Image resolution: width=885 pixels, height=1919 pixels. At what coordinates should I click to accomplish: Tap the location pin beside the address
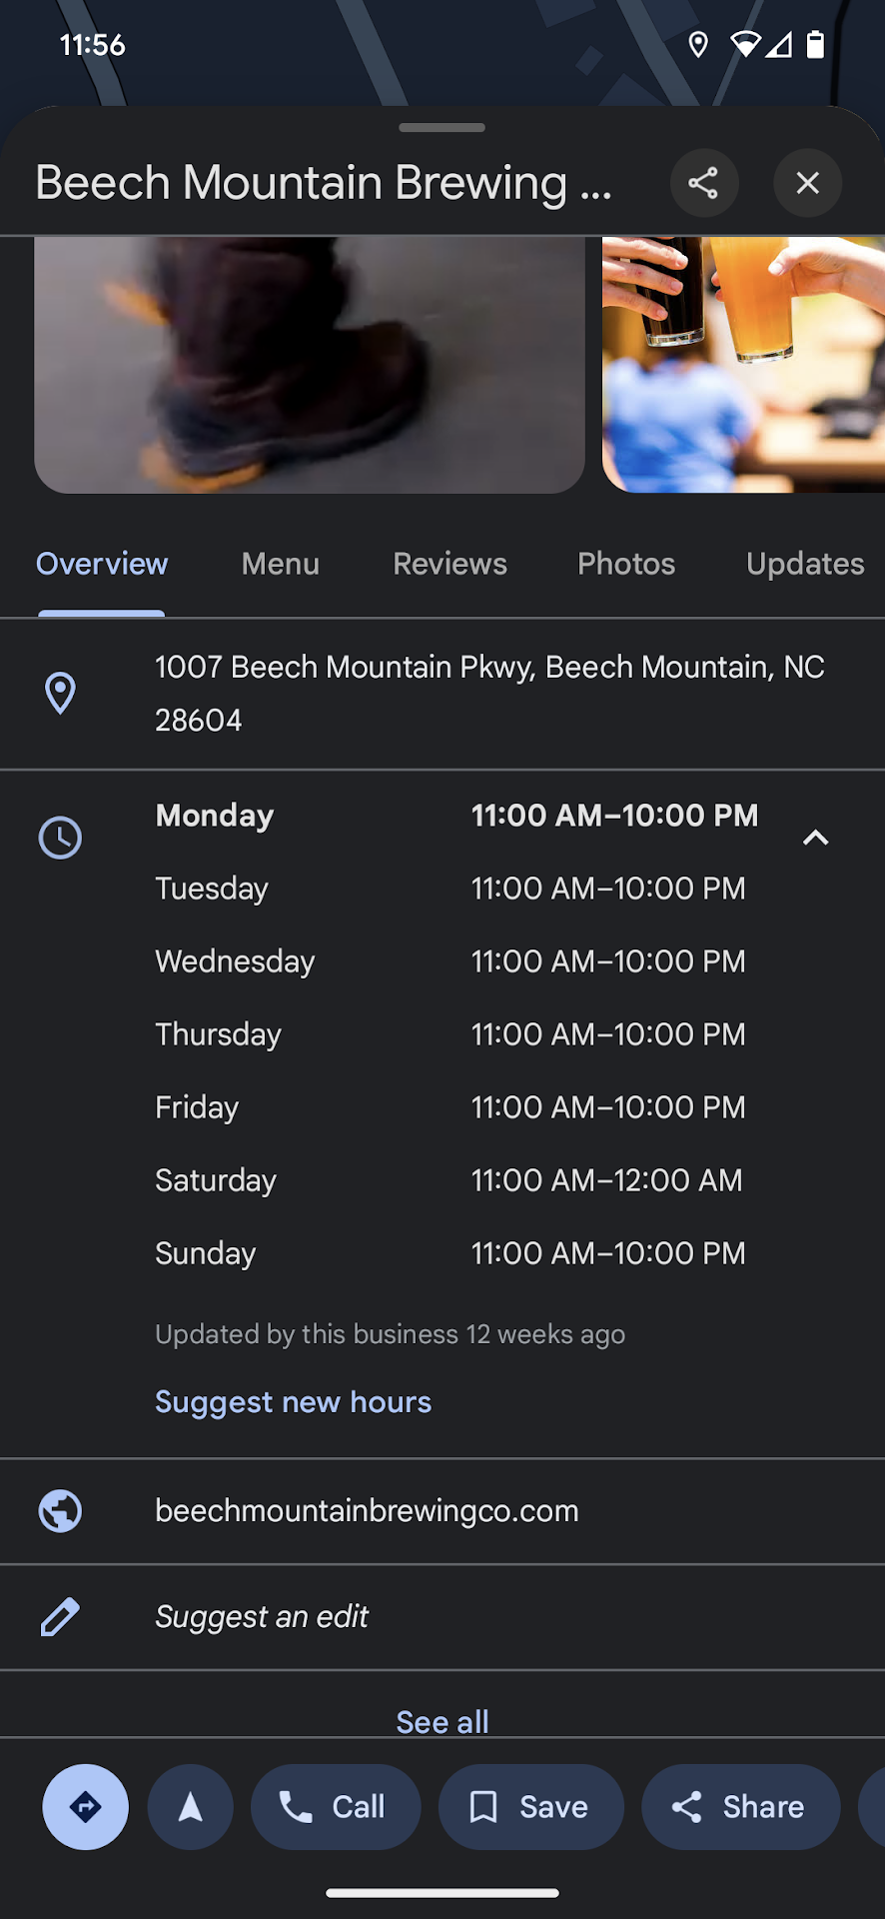(60, 693)
